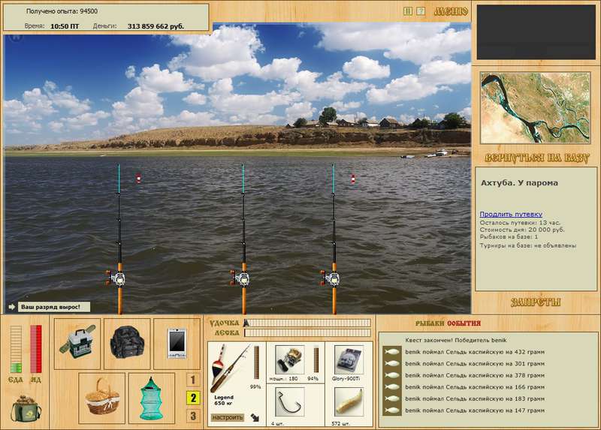
Task: Select the active tackle set 2
Action: click(193, 398)
